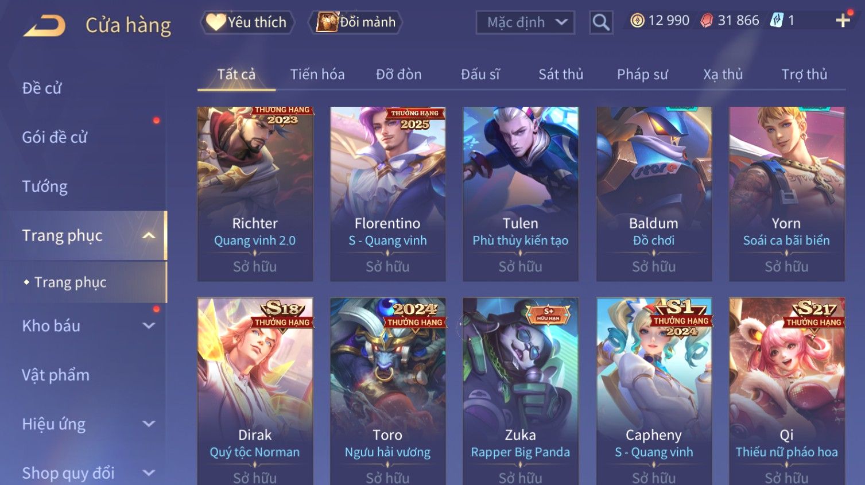Switch to the Sát thủ tab
The image size is (865, 485).
pyautogui.click(x=561, y=74)
